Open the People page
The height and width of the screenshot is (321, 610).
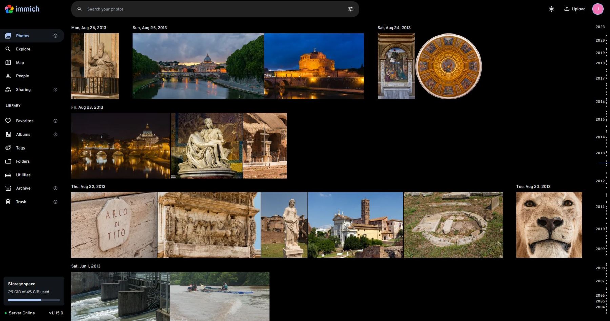pyautogui.click(x=22, y=76)
